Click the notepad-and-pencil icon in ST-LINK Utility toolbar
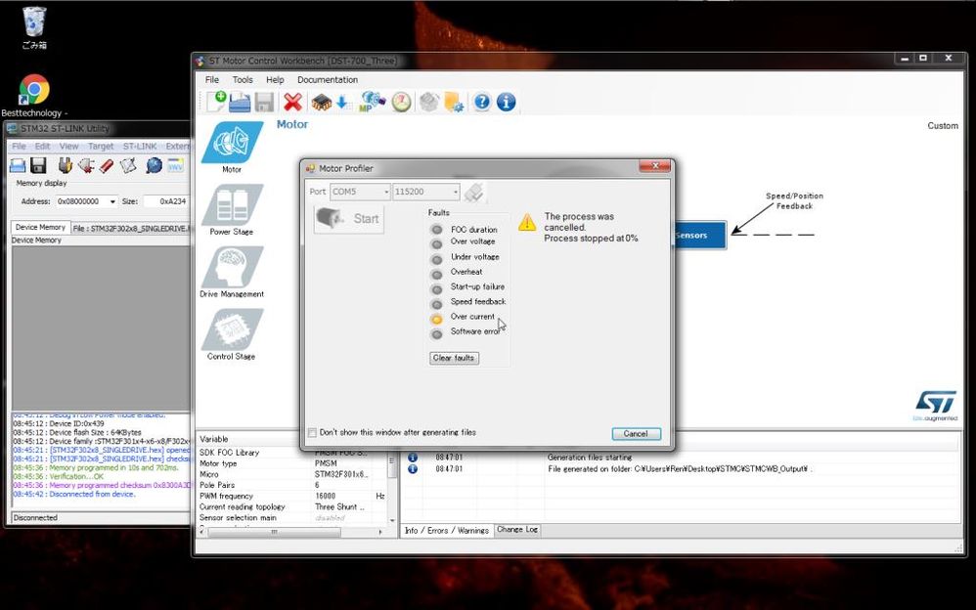This screenshot has height=610, width=976. point(127,165)
